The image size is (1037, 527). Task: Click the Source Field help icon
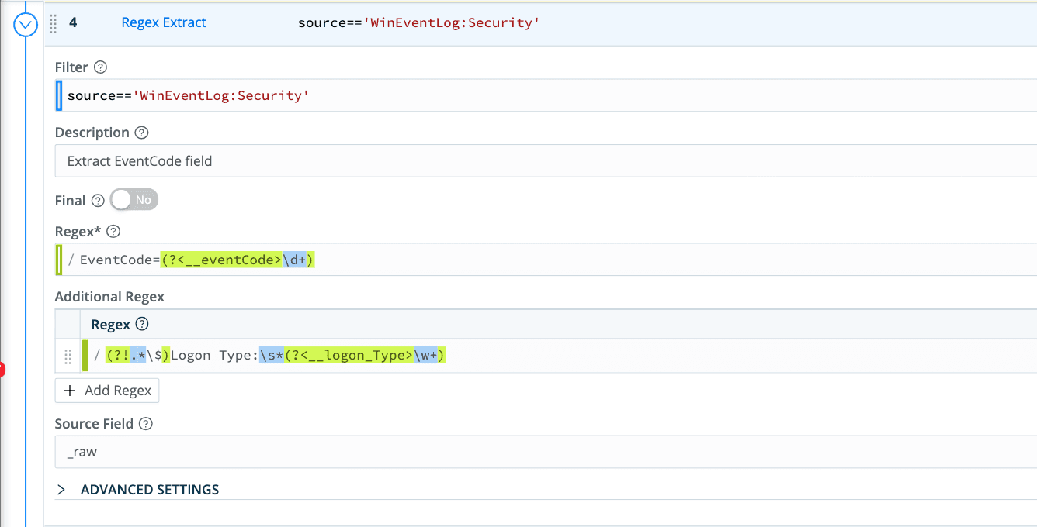tap(146, 423)
